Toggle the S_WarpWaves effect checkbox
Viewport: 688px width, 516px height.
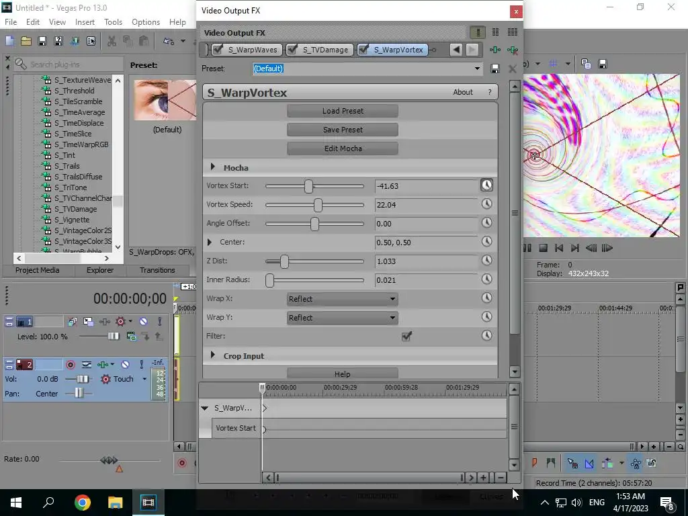pyautogui.click(x=218, y=50)
